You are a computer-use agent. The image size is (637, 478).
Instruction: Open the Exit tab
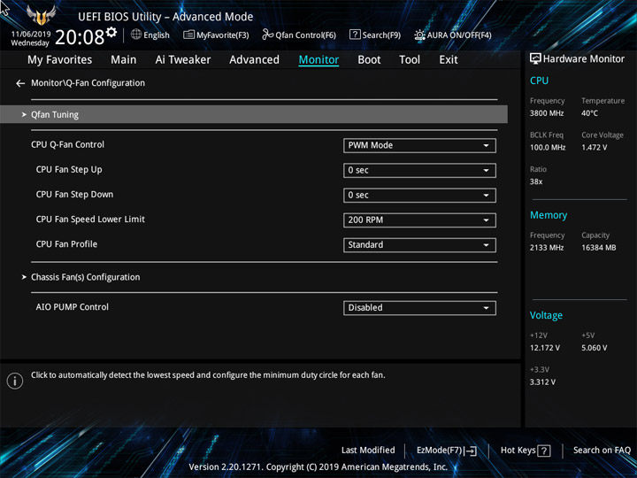tap(449, 60)
